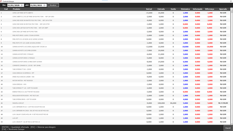Viewport: 233px width, 131px height.
Task: Select CAIXA DIRECAO CG ESFERICA row
Action: [115, 73]
